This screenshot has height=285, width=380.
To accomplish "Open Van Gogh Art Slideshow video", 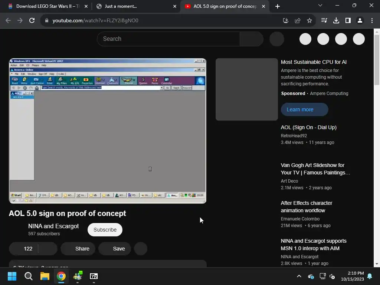I will [x=315, y=169].
